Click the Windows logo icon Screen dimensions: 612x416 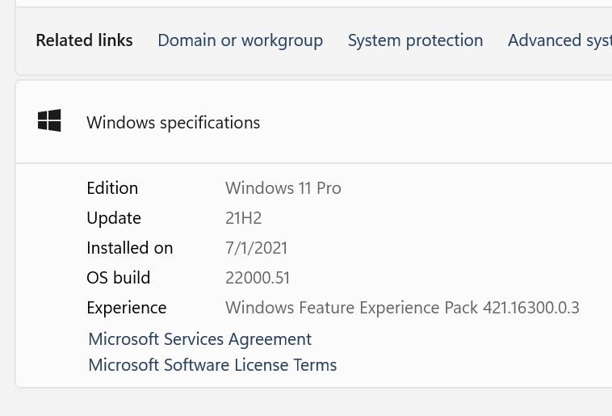49,120
